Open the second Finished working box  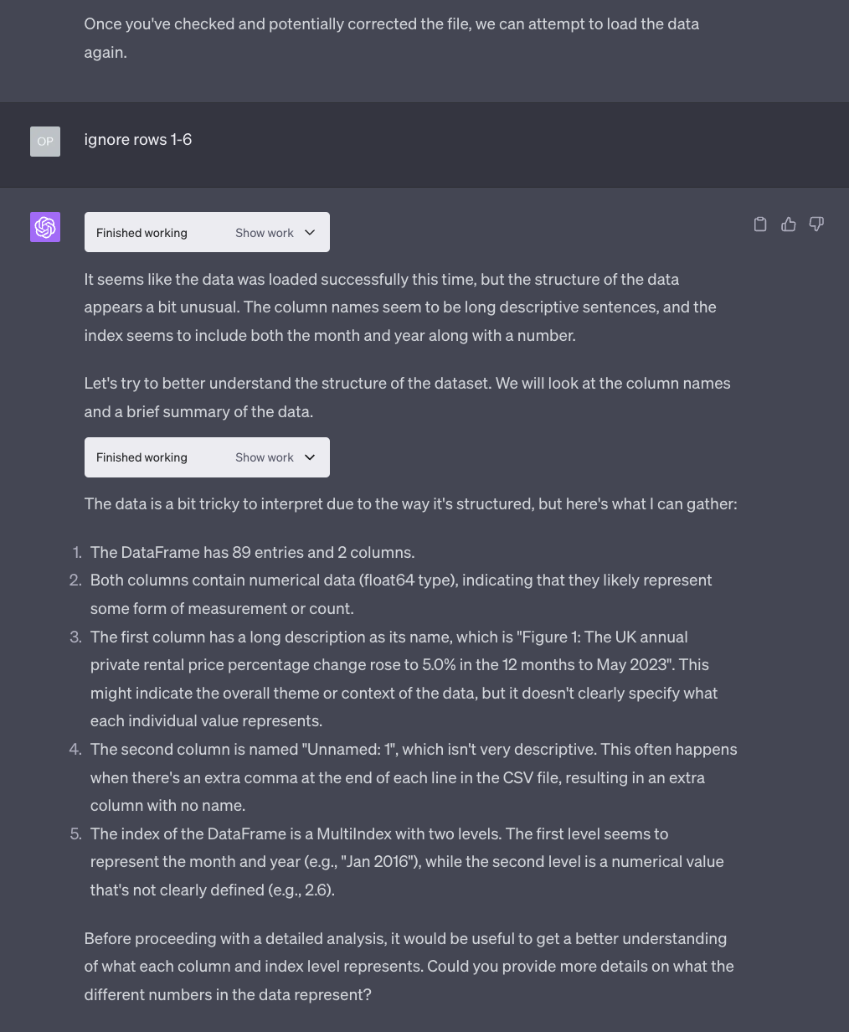coord(207,457)
